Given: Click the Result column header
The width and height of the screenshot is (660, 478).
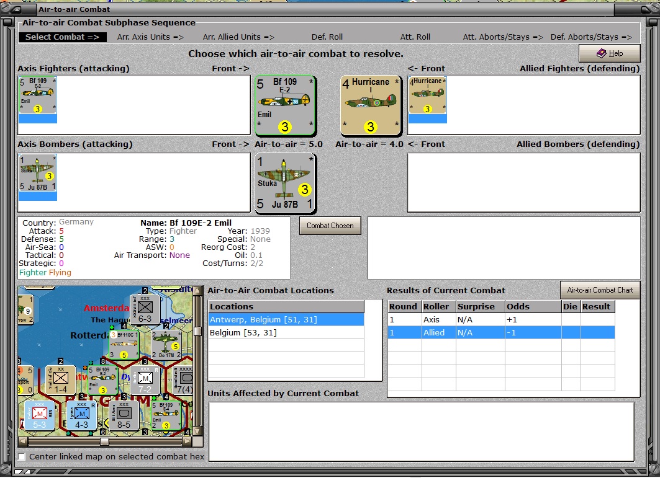Looking at the screenshot, I should click(598, 306).
